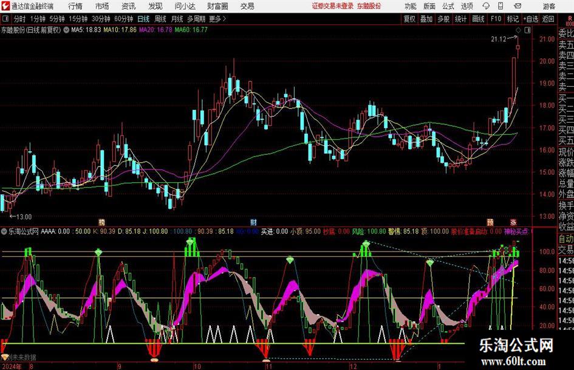Click the 2024年 label on the time axis
Screen dimensions: 574x370
pos(12,366)
